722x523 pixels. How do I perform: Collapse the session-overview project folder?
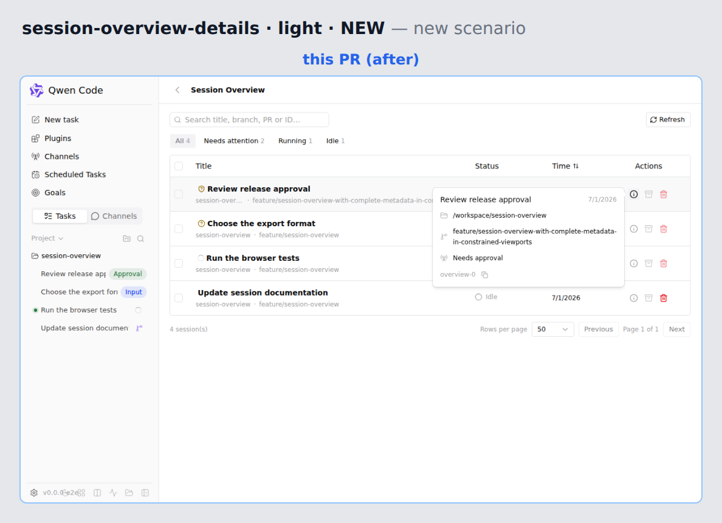[66, 256]
